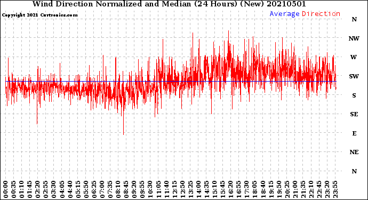Click the 17:30 time axis label
Image resolution: width=368 pixels, height=200 pixels.
pos(246,189)
